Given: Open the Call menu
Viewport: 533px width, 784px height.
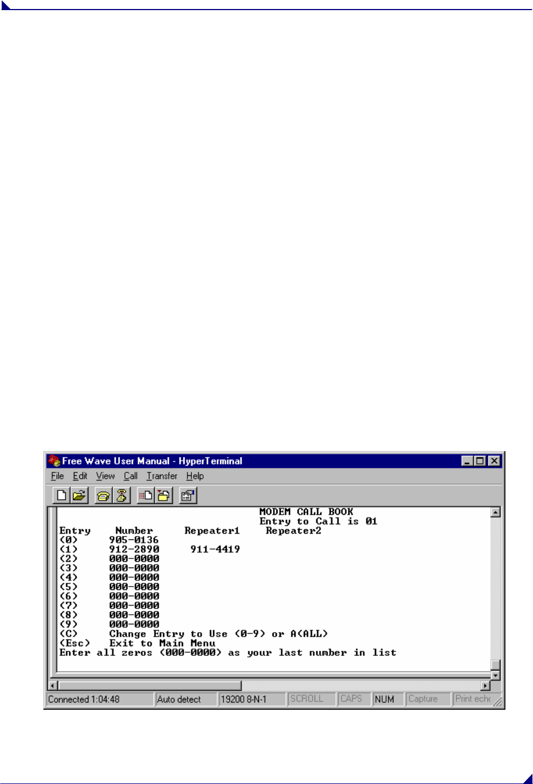Looking at the screenshot, I should (x=131, y=476).
